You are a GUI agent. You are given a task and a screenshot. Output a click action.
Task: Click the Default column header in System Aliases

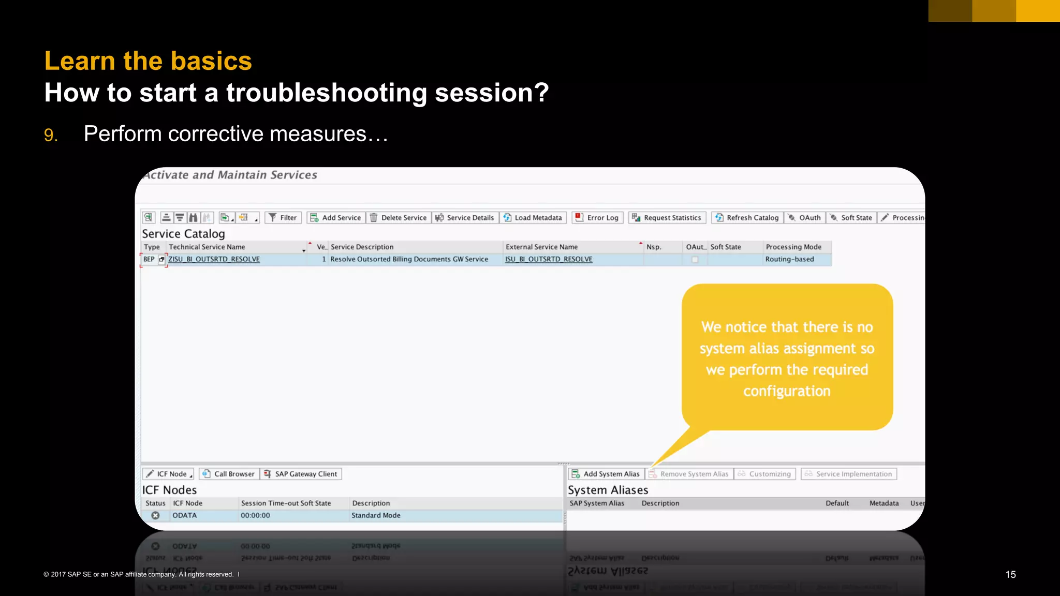837,503
